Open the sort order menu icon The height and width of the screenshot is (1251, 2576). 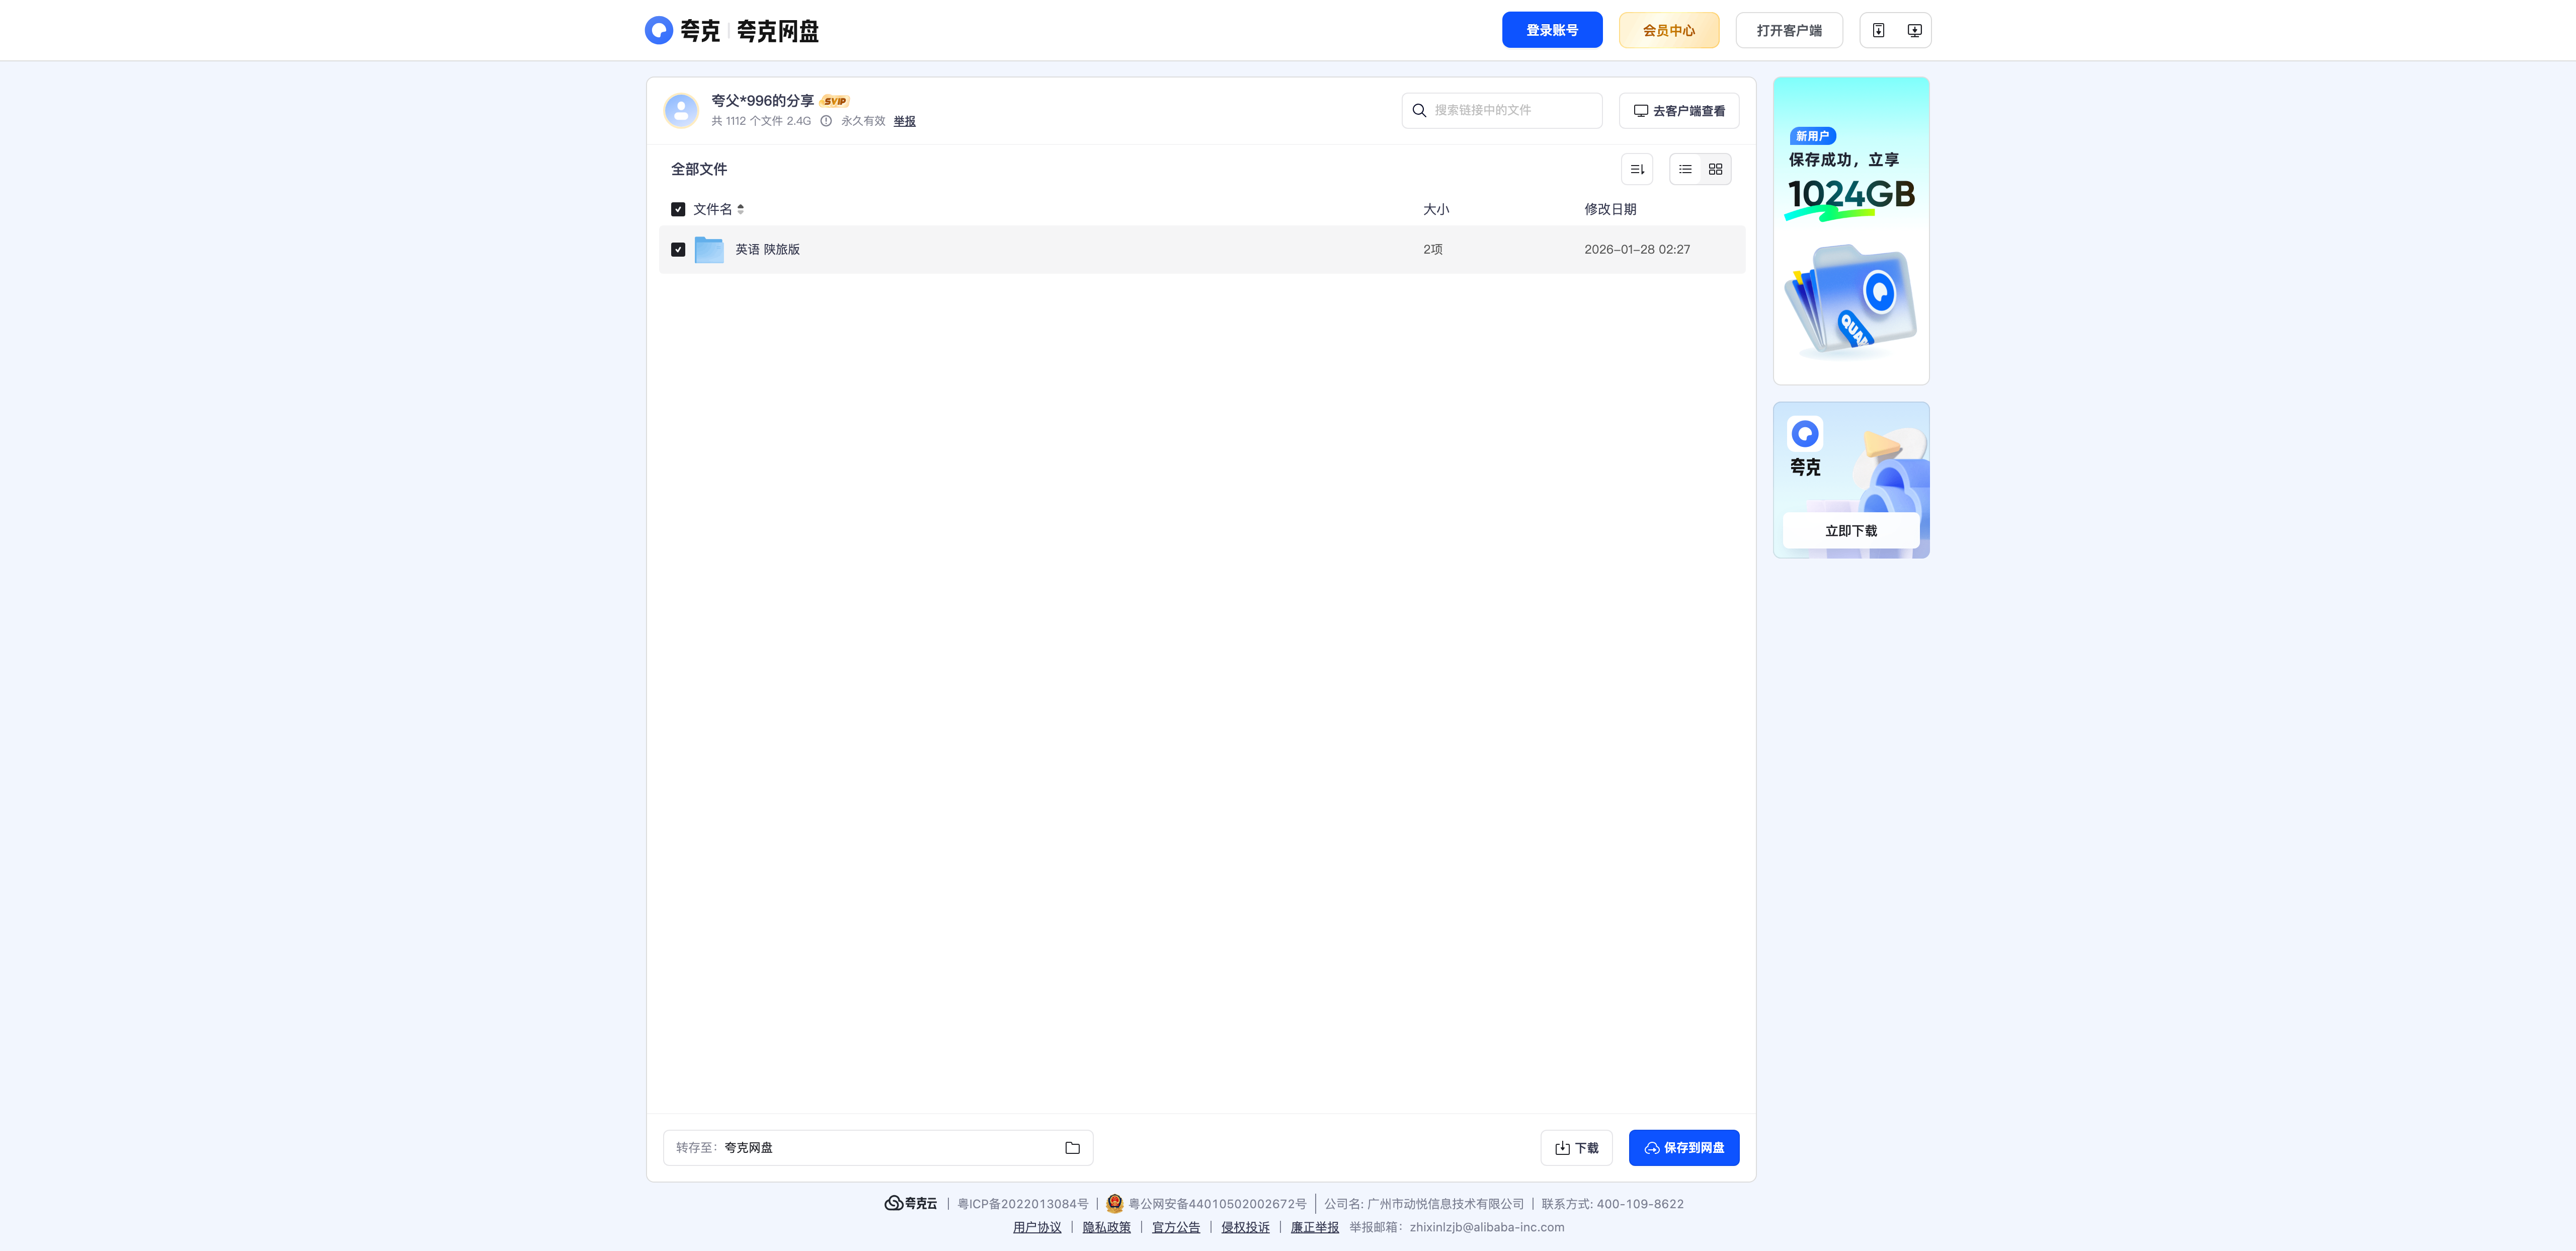[1637, 169]
